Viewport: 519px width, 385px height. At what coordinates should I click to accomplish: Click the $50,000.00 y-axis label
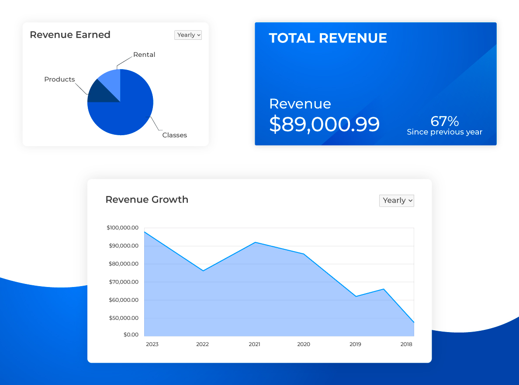tap(124, 318)
